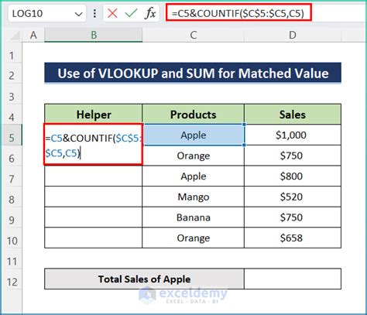Viewport: 367px width, 315px height.
Task: Select the $1,000 sales cell
Action: pos(293,135)
